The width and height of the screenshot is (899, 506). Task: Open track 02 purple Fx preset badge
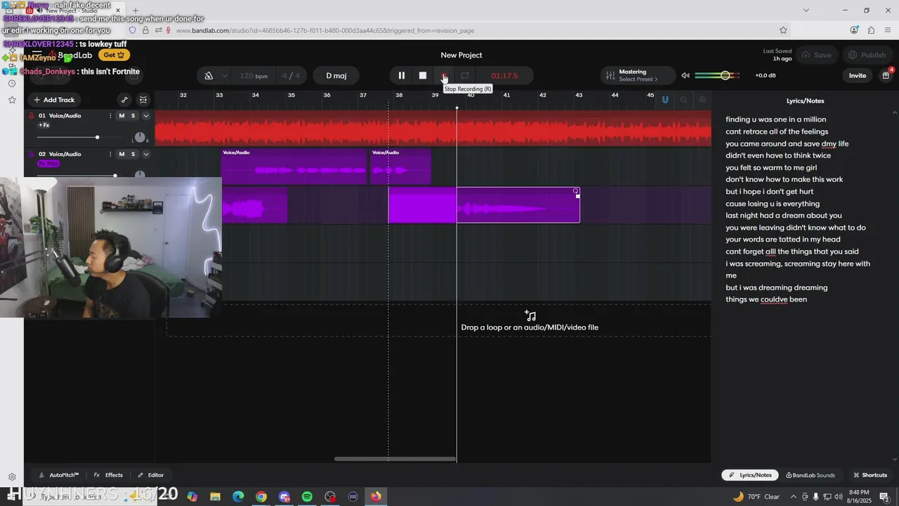pos(48,164)
